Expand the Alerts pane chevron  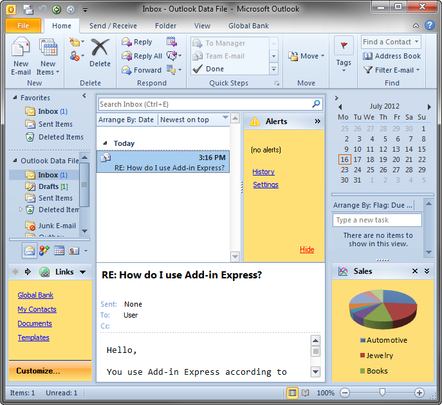click(x=317, y=122)
